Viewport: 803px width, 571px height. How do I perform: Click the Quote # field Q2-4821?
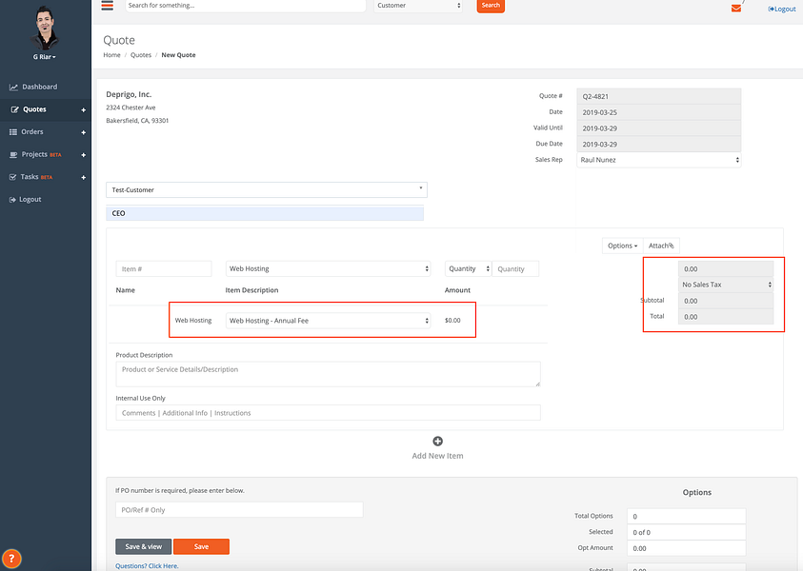tap(658, 96)
